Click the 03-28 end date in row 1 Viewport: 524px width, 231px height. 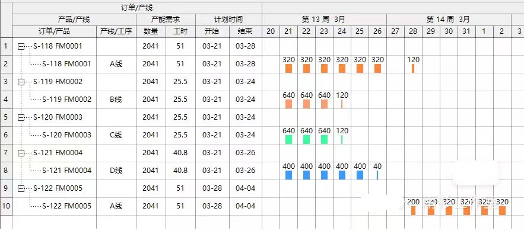click(x=245, y=46)
